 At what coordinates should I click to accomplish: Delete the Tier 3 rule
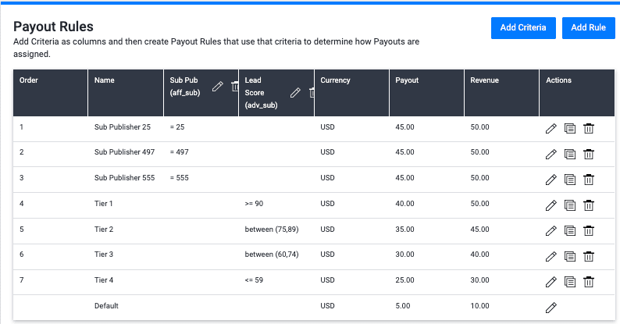tap(589, 256)
